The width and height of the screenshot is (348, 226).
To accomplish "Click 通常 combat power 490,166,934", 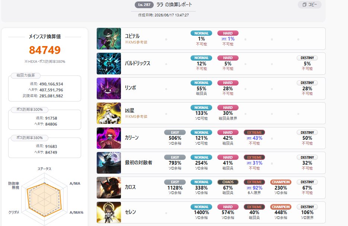I will click(x=51, y=84).
